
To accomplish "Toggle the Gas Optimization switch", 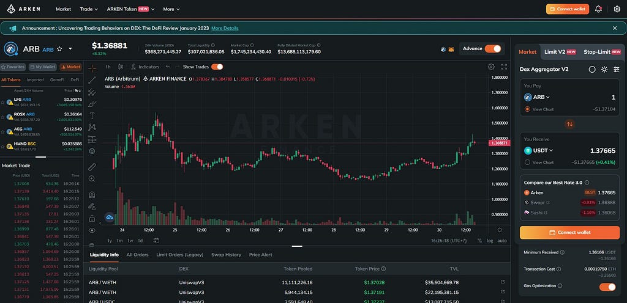I will click(x=607, y=287).
